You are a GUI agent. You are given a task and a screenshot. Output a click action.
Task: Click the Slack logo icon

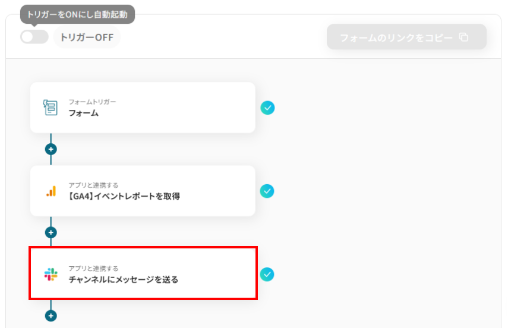pos(51,274)
